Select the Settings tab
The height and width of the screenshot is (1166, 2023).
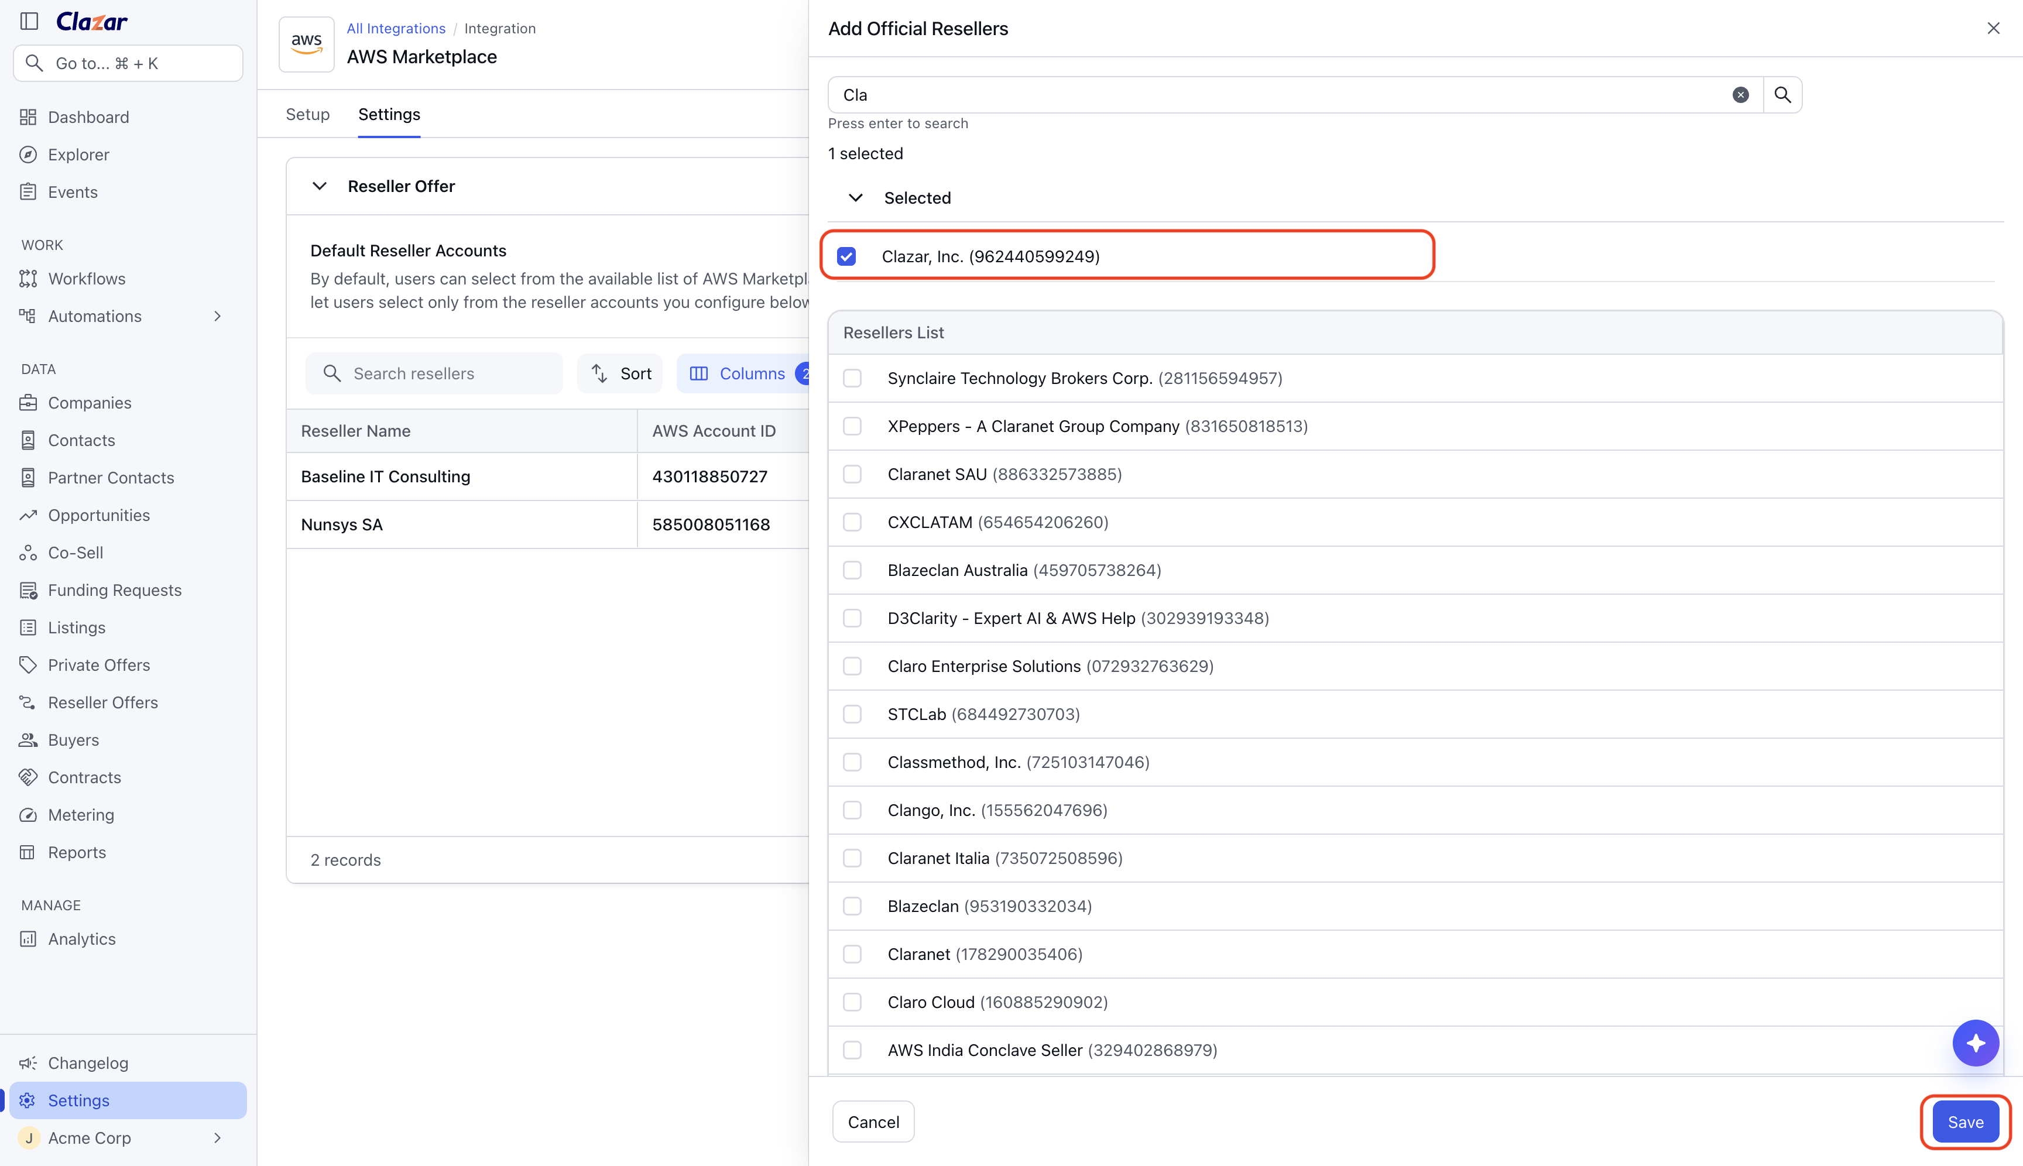389,115
